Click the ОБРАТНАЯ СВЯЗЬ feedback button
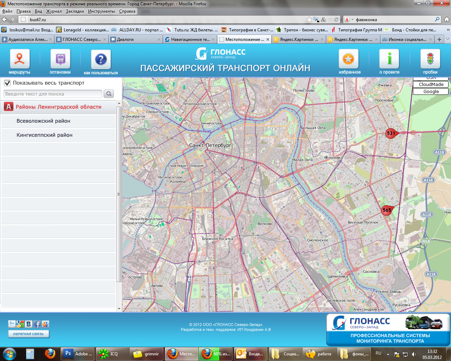 29,334
